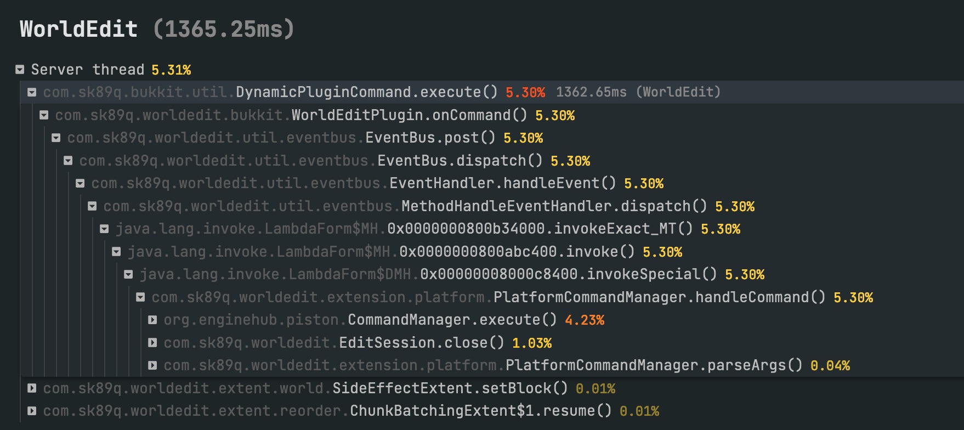Collapse the DynamicPluginCommand.execute() node
Image resolution: width=964 pixels, height=430 pixels.
[x=32, y=92]
